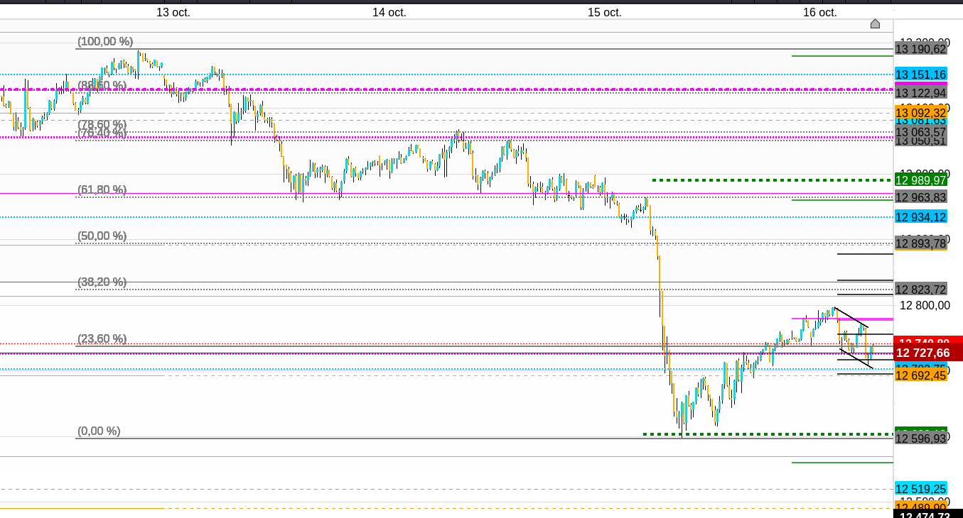
Task: Select the 13 190,62 grey price tag
Action: pyautogui.click(x=920, y=49)
